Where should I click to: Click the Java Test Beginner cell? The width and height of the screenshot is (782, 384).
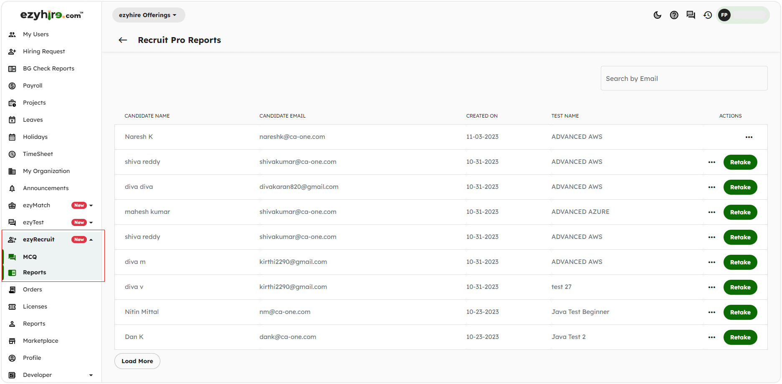tap(580, 312)
